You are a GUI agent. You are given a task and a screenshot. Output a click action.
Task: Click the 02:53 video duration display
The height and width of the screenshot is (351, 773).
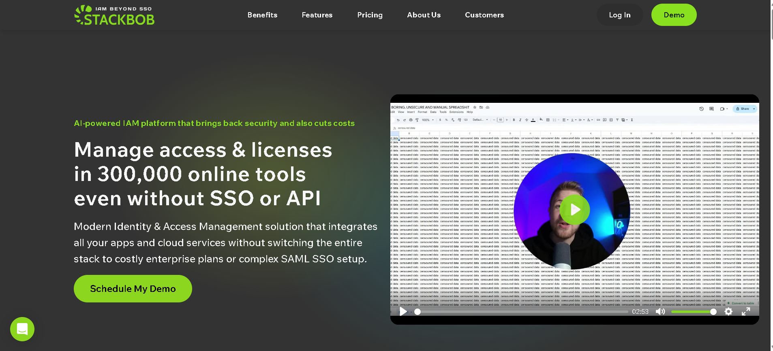point(640,312)
